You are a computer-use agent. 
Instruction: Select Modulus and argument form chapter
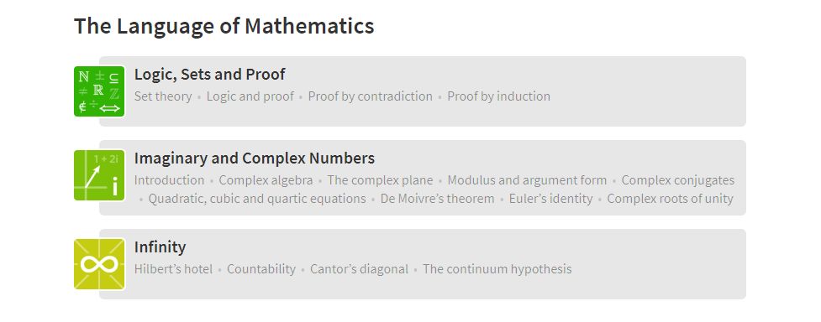click(x=527, y=180)
